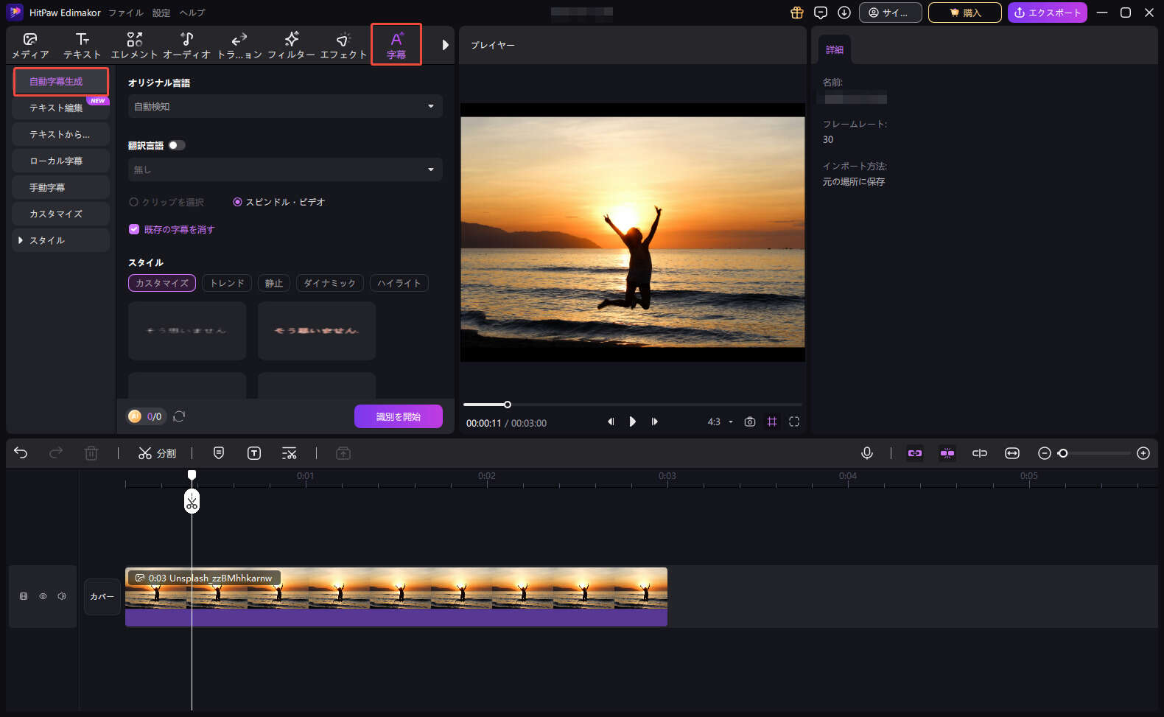Open the original language 自動検知 dropdown
The width and height of the screenshot is (1164, 717).
coord(285,106)
